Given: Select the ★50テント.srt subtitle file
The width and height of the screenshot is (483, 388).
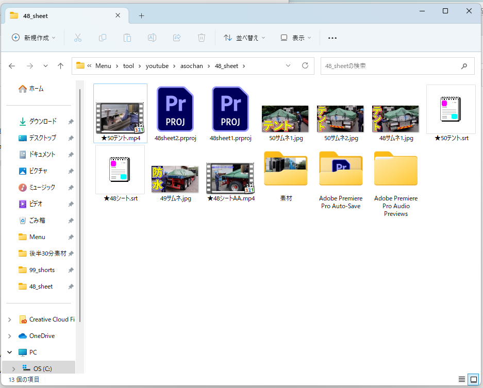Looking at the screenshot, I should 451,113.
